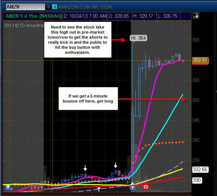Click the 332.65 price axis tag
This screenshot has height=196, width=217.
(200, 169)
